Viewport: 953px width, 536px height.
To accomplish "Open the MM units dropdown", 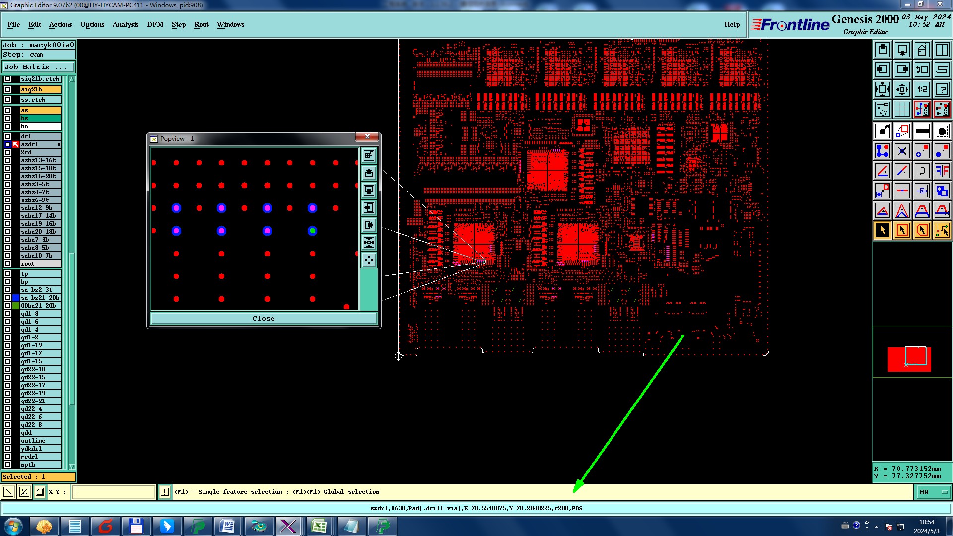I will coord(933,492).
